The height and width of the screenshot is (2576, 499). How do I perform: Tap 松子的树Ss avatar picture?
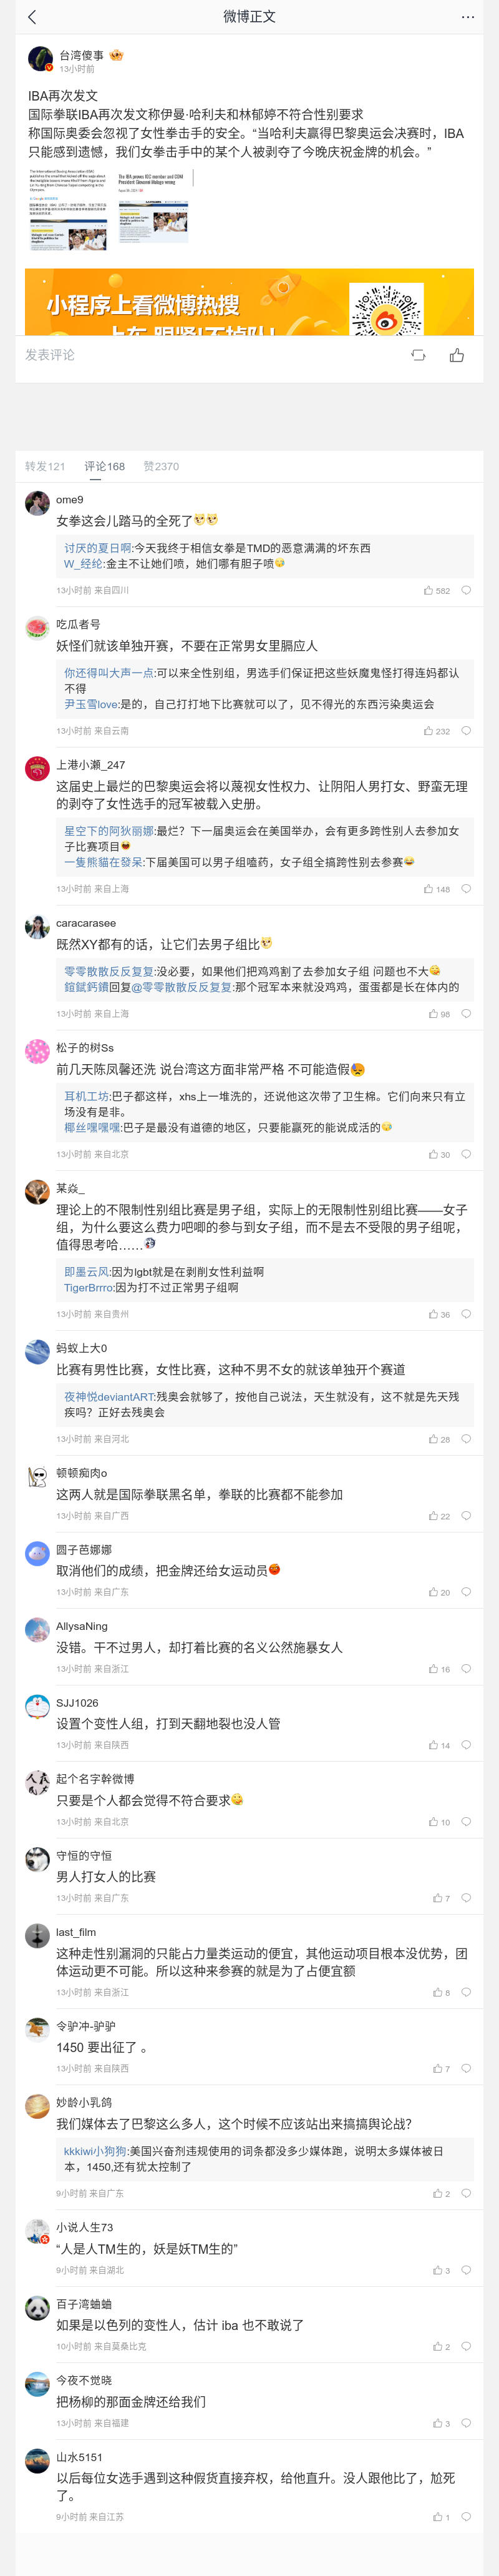click(37, 1052)
